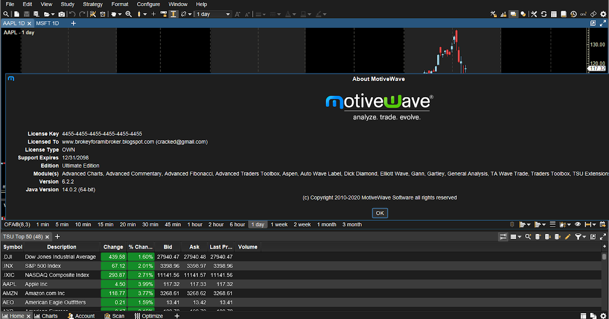Click the clock with dollar sign icon
Viewport: 609px width, 319px height.
coord(573,14)
